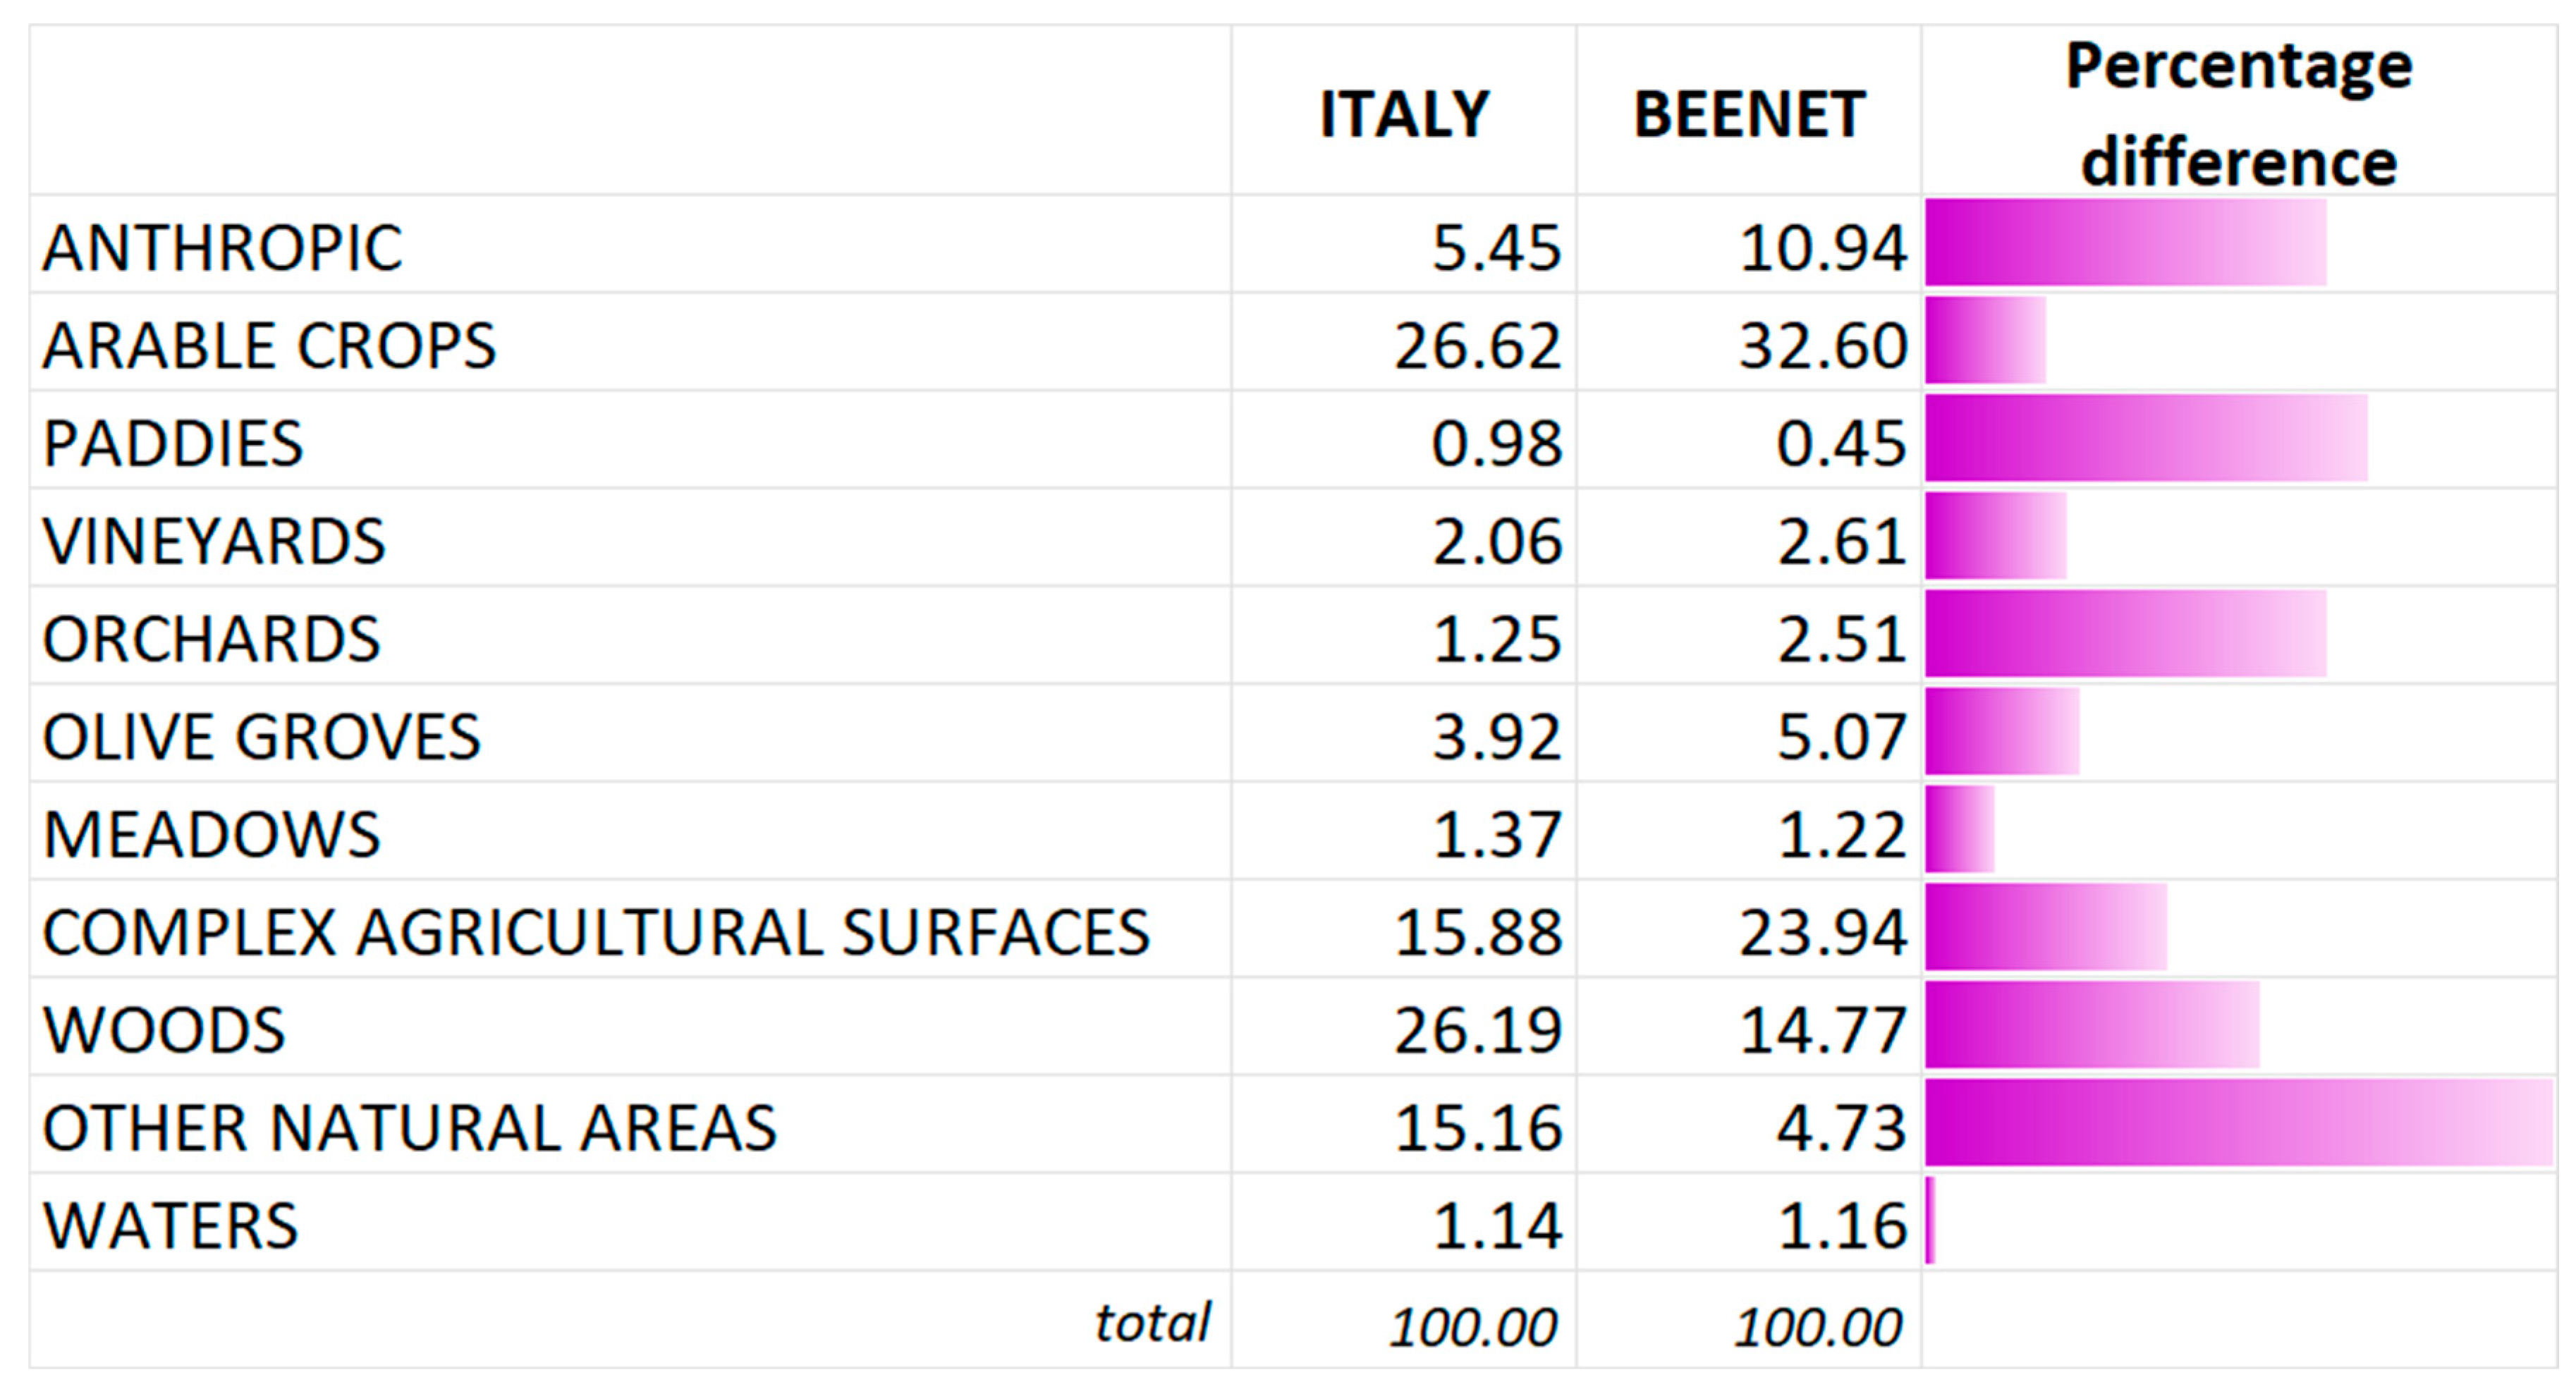Click the VINEYARDS row label
The height and width of the screenshot is (1394, 2576).
(213, 541)
